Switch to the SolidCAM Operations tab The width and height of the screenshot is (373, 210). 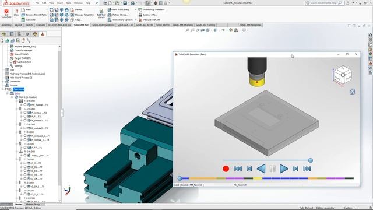[x=103, y=25]
